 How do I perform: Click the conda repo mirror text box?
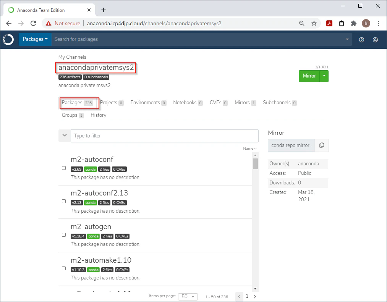click(291, 145)
